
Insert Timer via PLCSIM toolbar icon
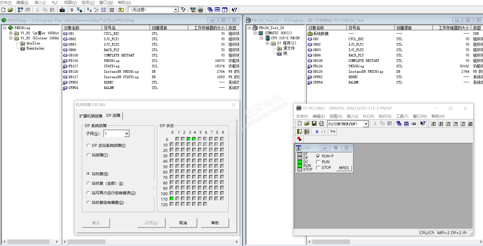(x=455, y=124)
